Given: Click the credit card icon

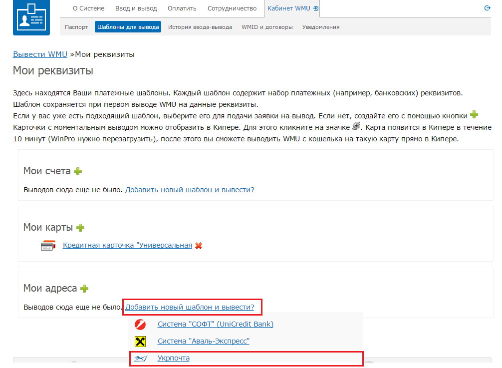Looking at the screenshot, I should 48,246.
